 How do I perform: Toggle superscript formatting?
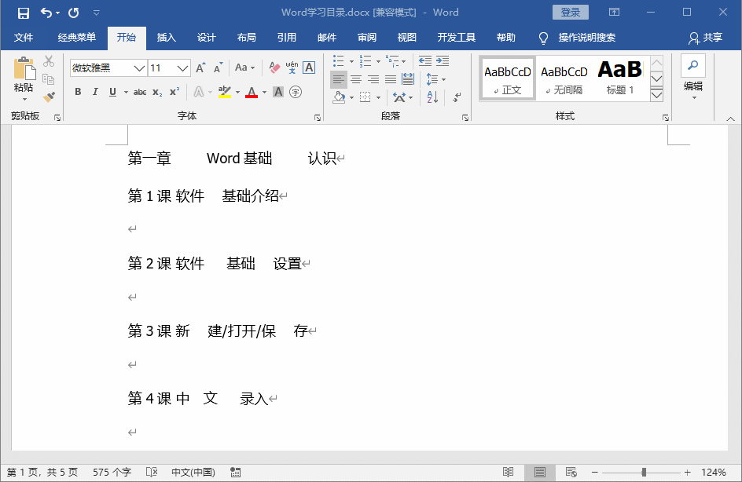174,92
